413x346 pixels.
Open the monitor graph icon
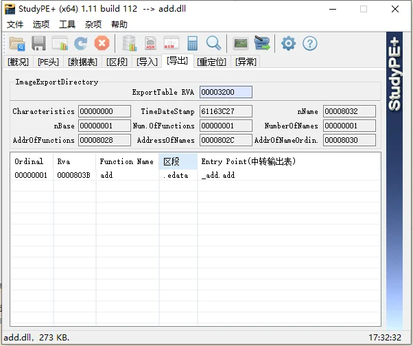click(x=241, y=43)
